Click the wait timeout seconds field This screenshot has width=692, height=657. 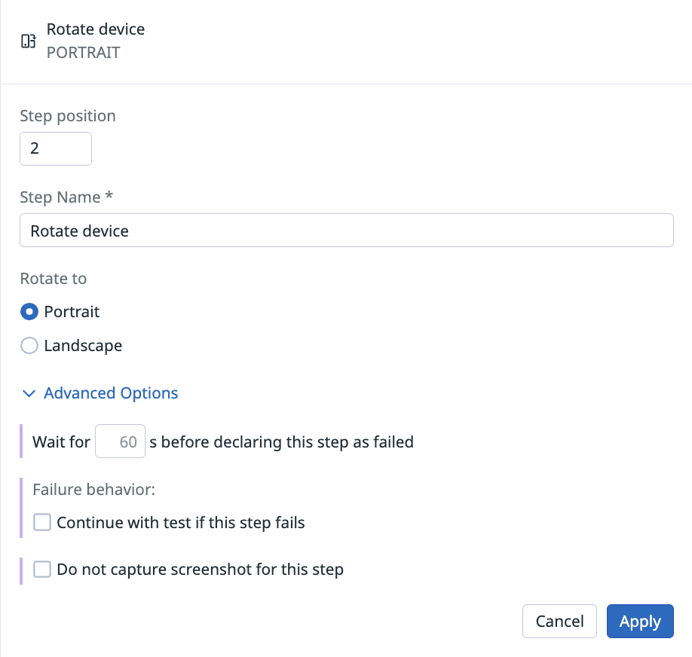pos(120,442)
